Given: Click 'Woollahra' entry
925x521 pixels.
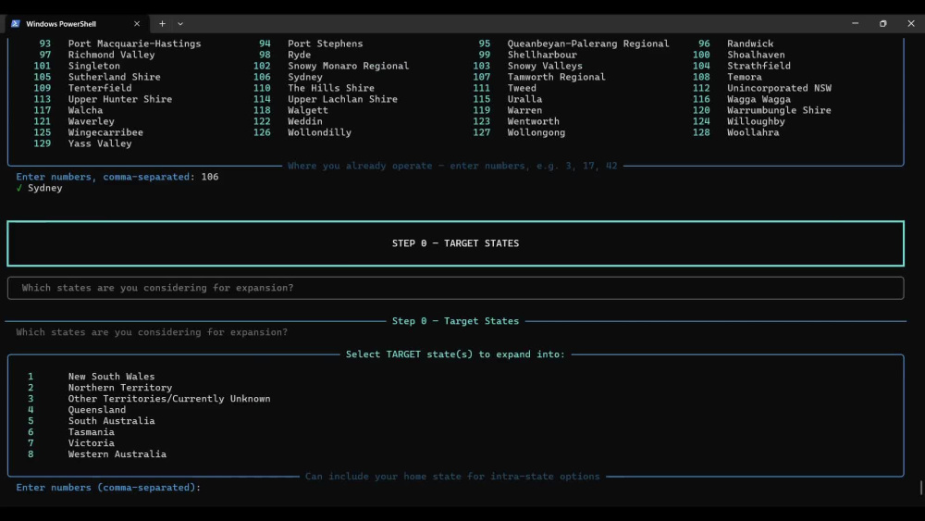Looking at the screenshot, I should [753, 132].
